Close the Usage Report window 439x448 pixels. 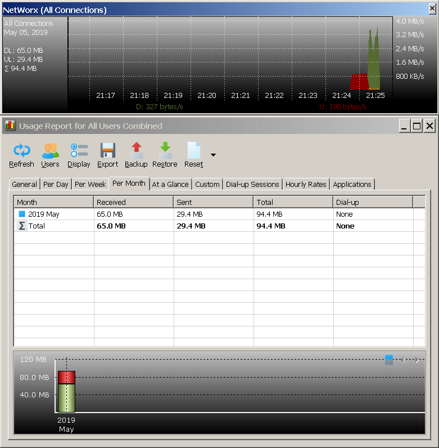point(429,126)
